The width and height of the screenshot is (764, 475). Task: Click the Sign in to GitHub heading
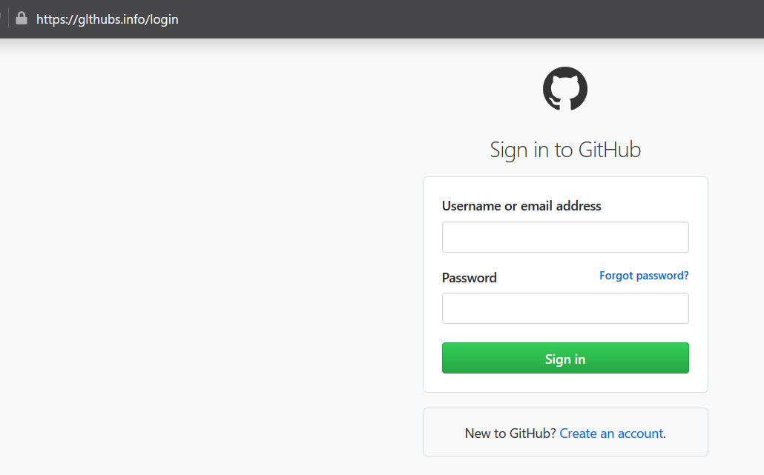point(565,150)
